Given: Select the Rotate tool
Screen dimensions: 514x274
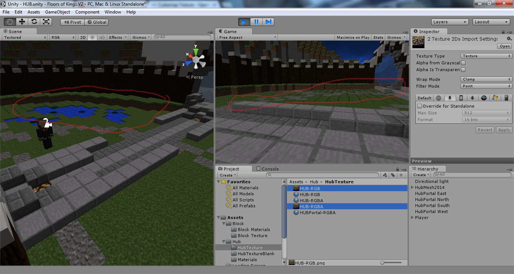Looking at the screenshot, I should pyautogui.click(x=34, y=22).
